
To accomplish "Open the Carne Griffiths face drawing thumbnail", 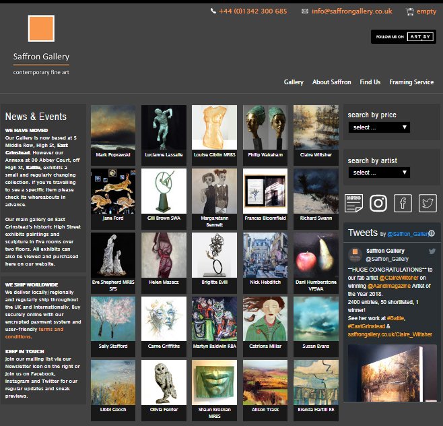I will 164,319.
